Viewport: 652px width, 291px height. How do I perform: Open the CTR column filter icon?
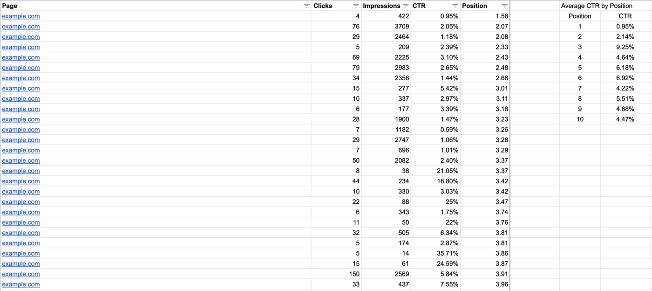[455, 6]
